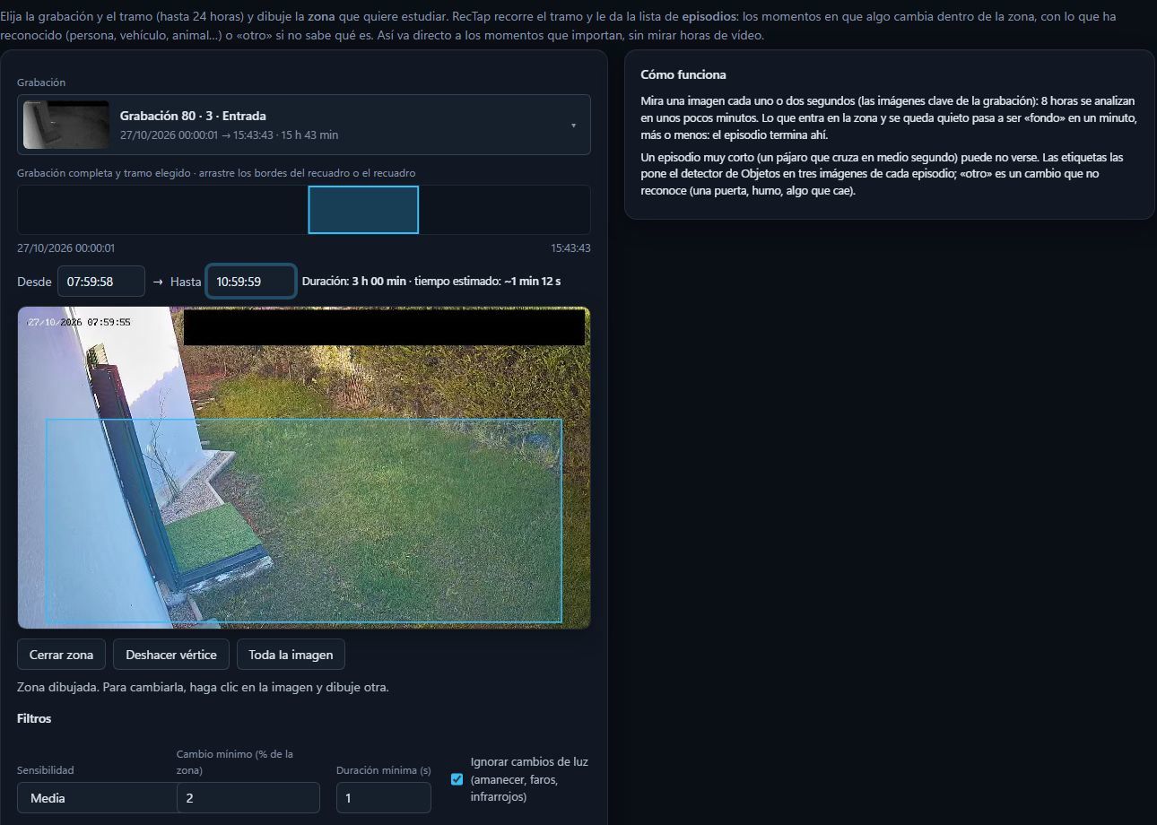Click the Zona dibujada status message
The width and height of the screenshot is (1157, 825).
click(x=203, y=688)
